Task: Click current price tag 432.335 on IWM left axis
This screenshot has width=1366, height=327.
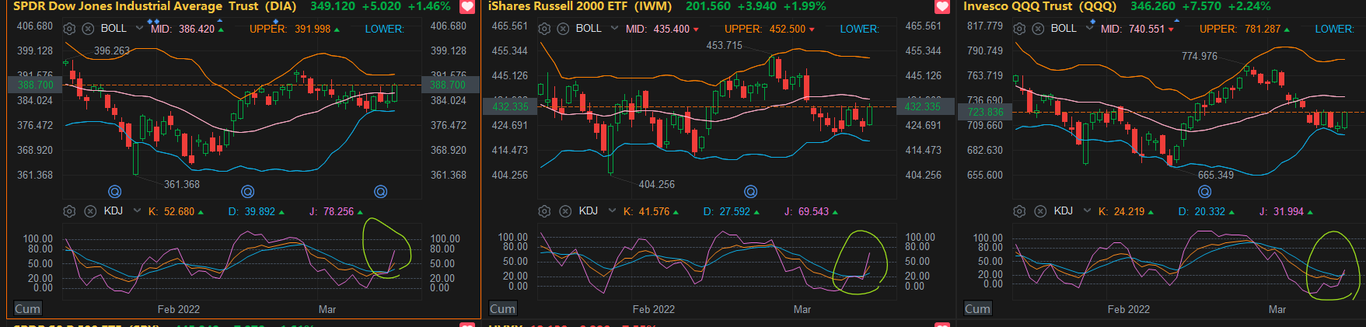Action: point(510,106)
